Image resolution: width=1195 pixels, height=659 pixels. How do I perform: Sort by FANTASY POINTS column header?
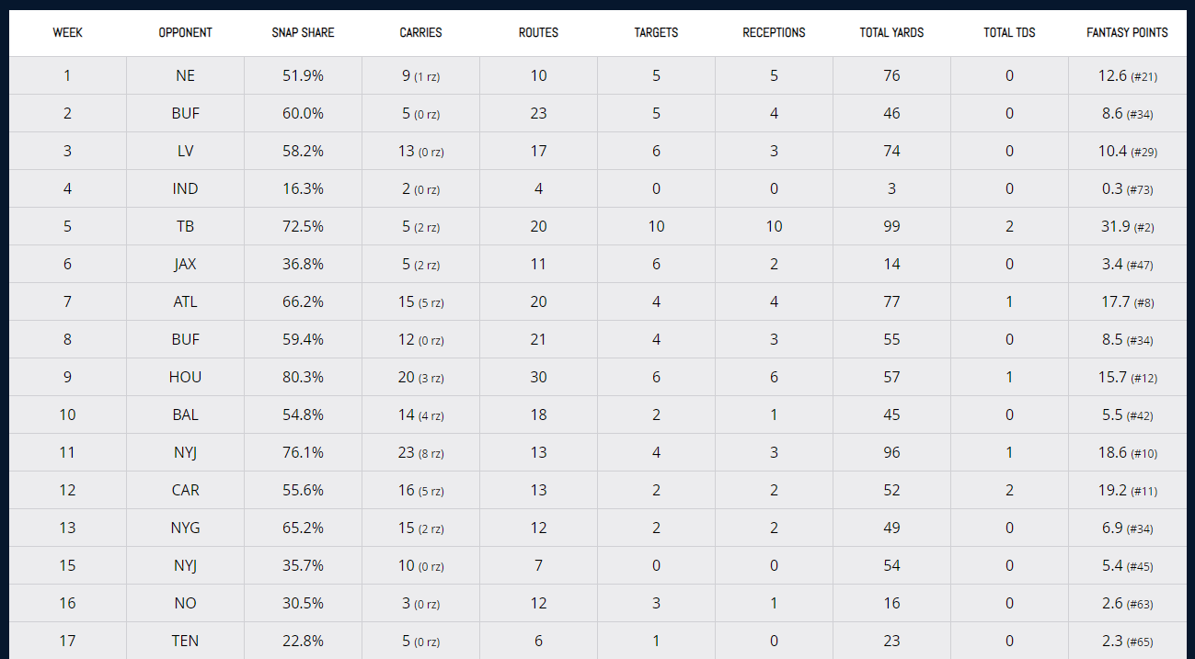(x=1127, y=32)
